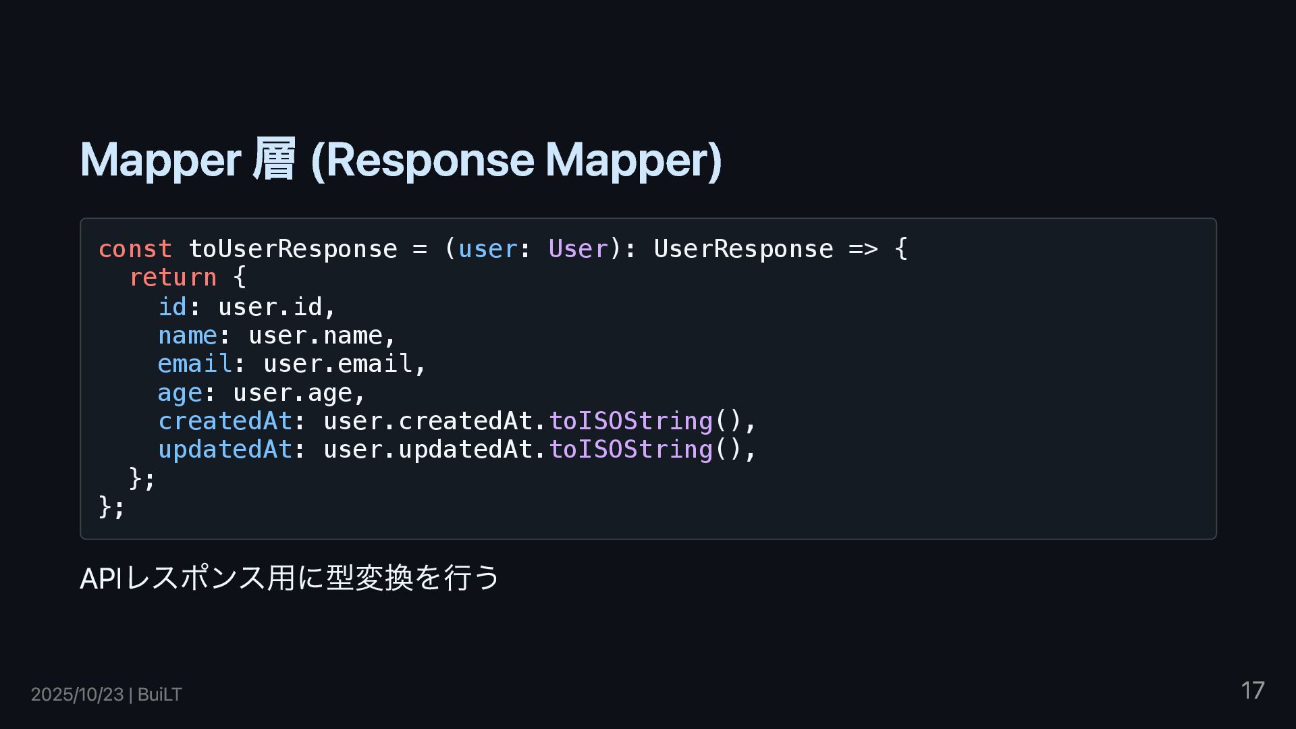Click the const keyword in code

pyautogui.click(x=135, y=249)
